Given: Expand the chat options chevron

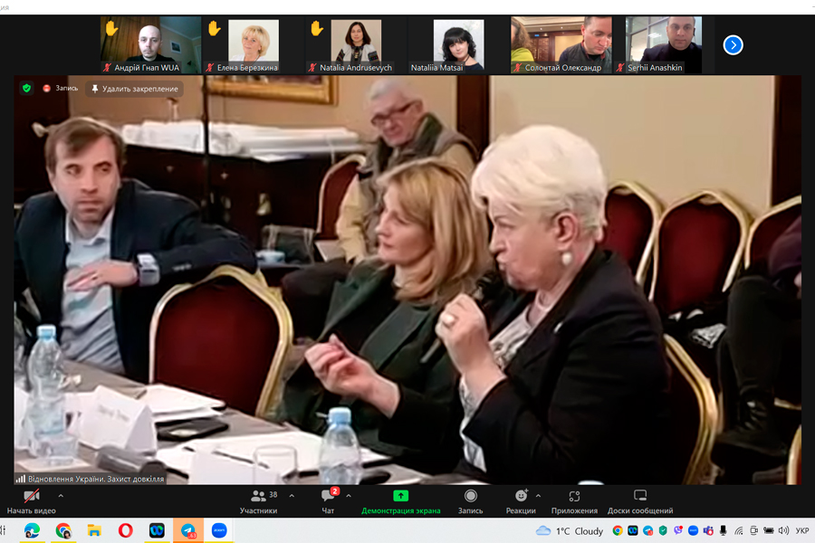Looking at the screenshot, I should [349, 496].
